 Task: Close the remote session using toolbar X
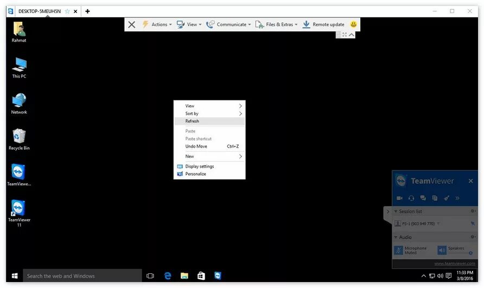pos(131,24)
